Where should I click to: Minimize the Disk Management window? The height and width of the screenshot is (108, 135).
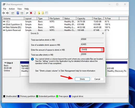tap(109, 4)
